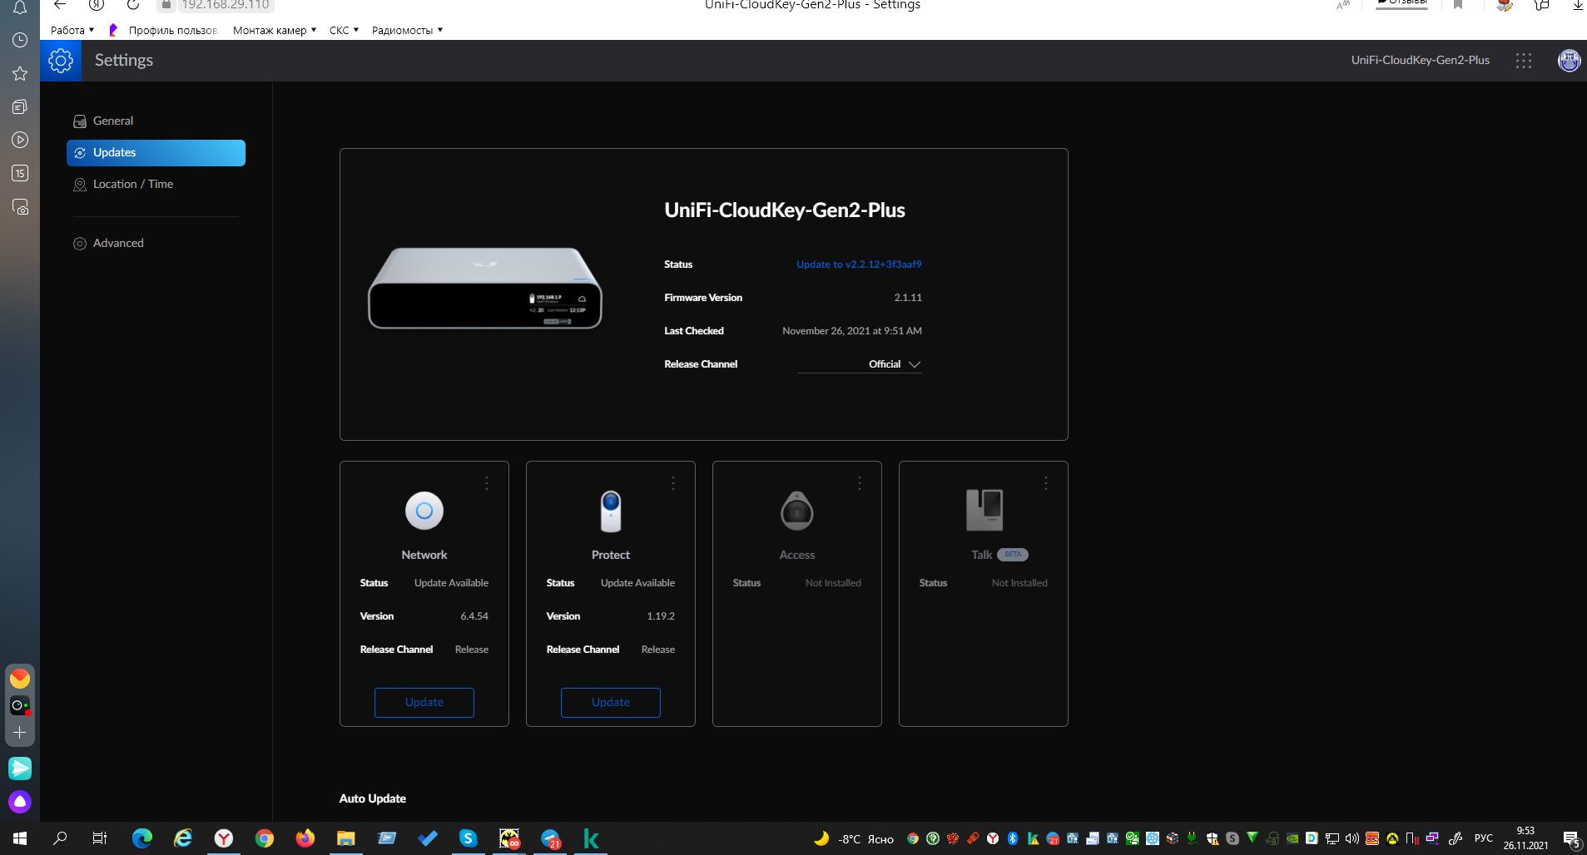The image size is (1587, 855).
Task: Open the screenshot tool in sidebar
Action: 20,206
